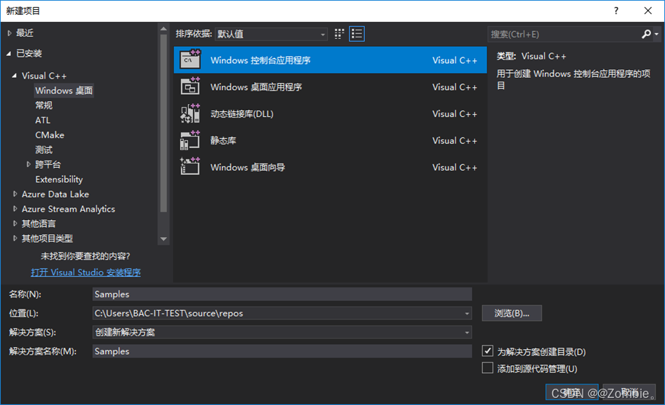The height and width of the screenshot is (405, 665).
Task: Click the 搜索(Ctrl+E) search box
Action: 564,34
